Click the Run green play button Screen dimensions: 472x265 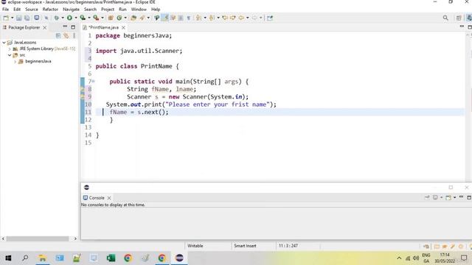(x=69, y=18)
